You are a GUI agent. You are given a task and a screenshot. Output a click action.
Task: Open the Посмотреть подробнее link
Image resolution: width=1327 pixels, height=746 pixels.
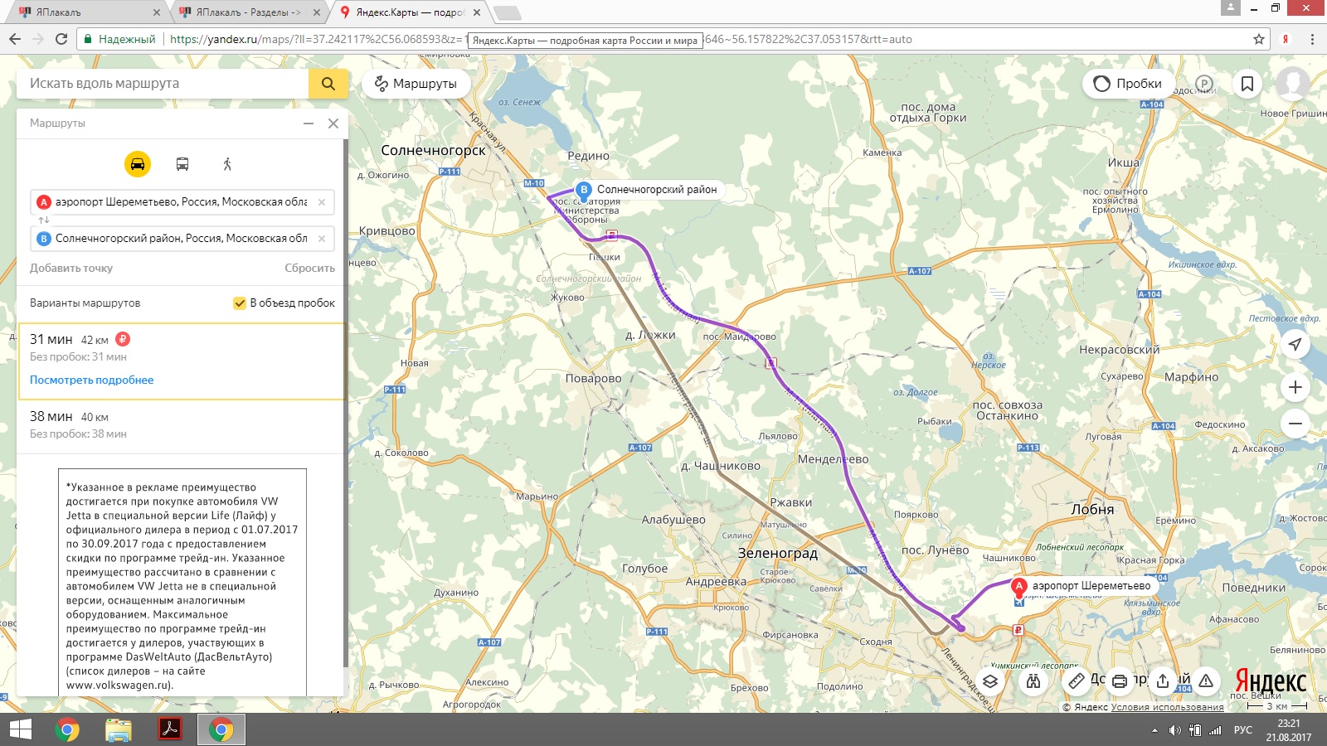click(x=92, y=380)
